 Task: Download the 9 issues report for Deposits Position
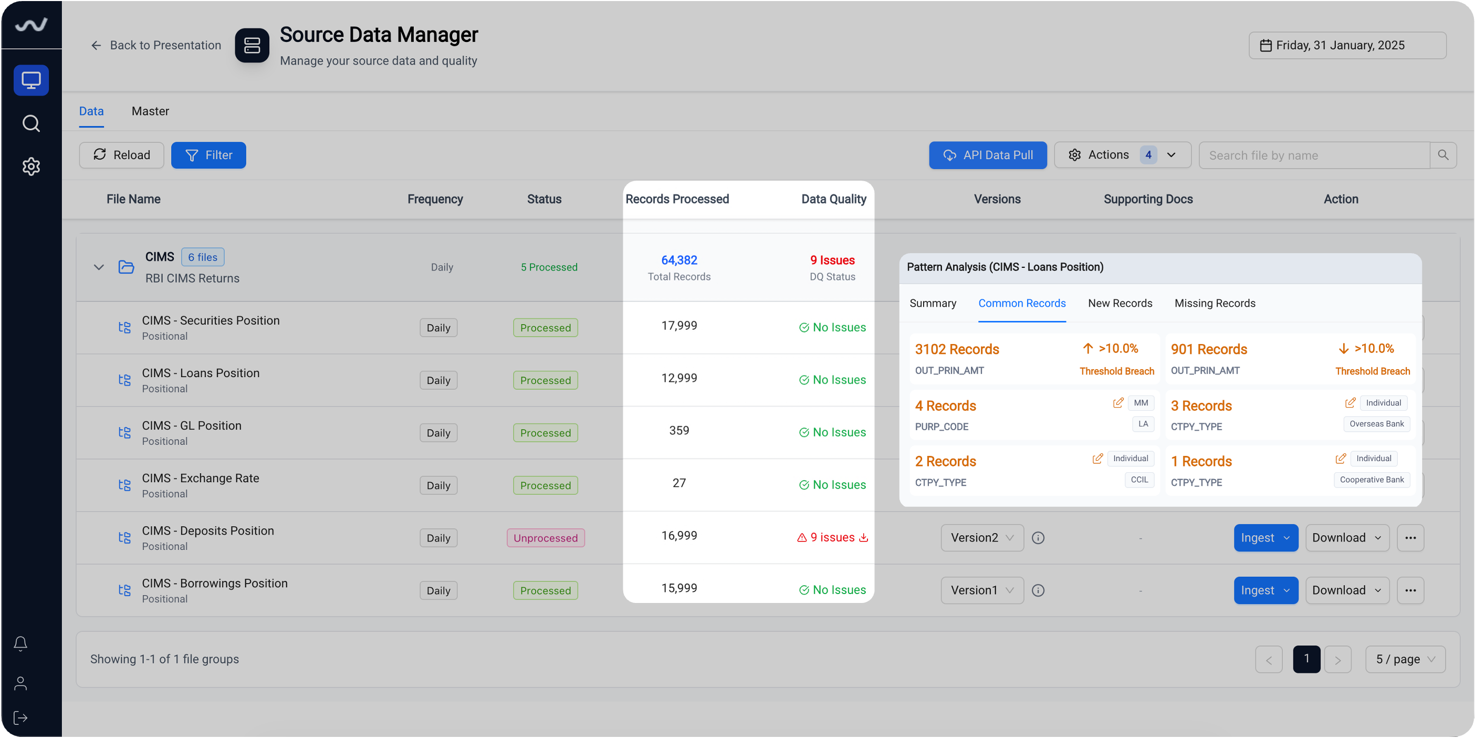(x=863, y=538)
